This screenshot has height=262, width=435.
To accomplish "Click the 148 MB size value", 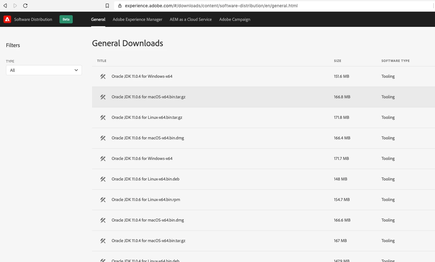I will 340,179.
